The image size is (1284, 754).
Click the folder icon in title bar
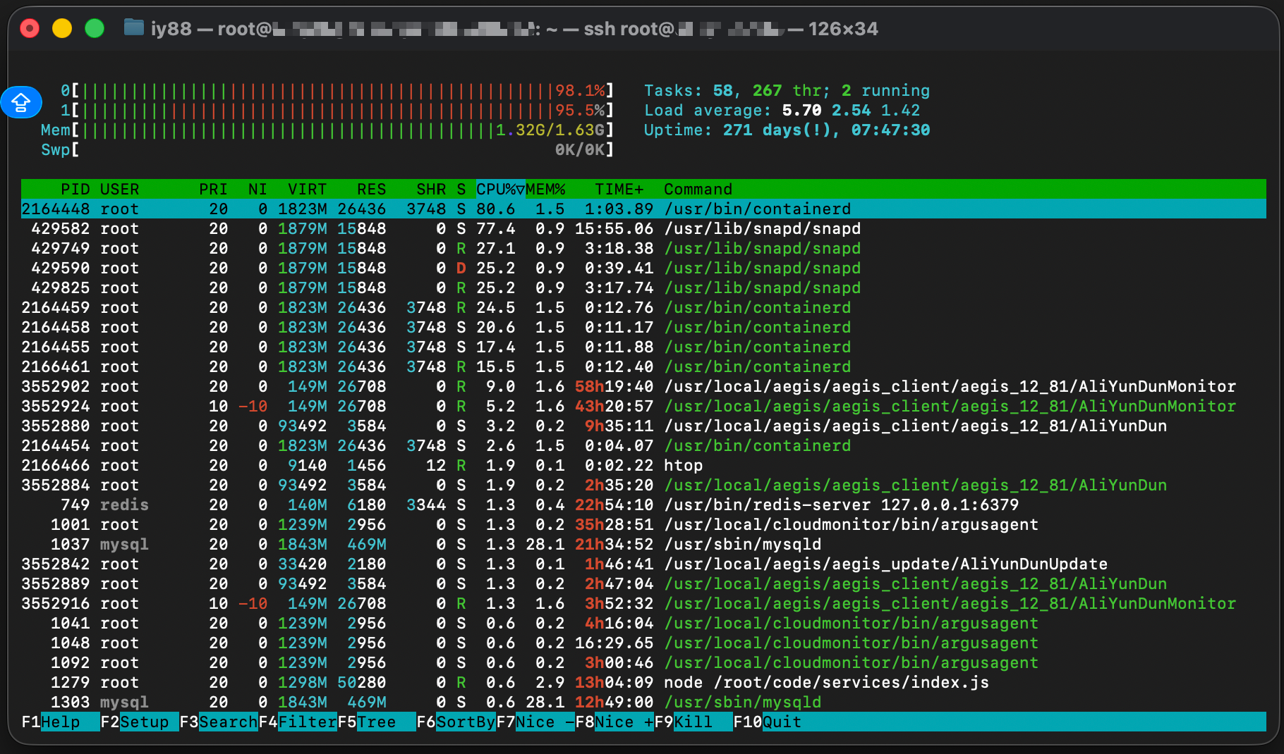click(x=133, y=28)
